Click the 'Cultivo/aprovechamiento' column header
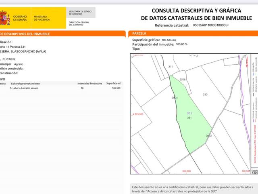The image size is (258, 194). [25, 84]
